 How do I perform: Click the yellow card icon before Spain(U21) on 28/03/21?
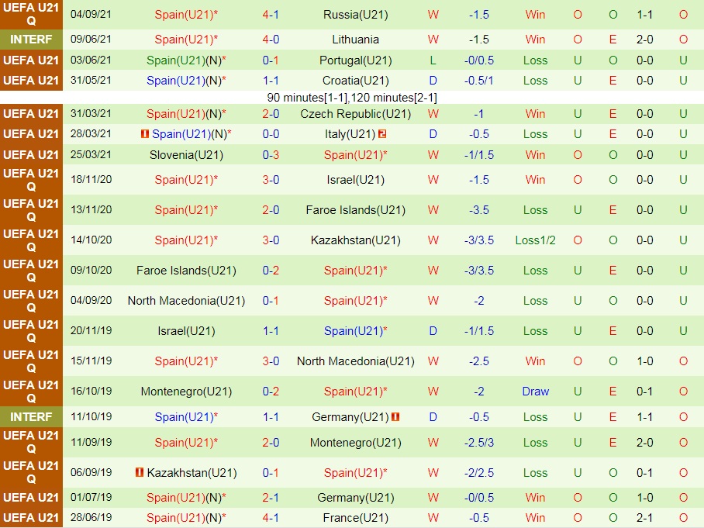pyautogui.click(x=144, y=134)
